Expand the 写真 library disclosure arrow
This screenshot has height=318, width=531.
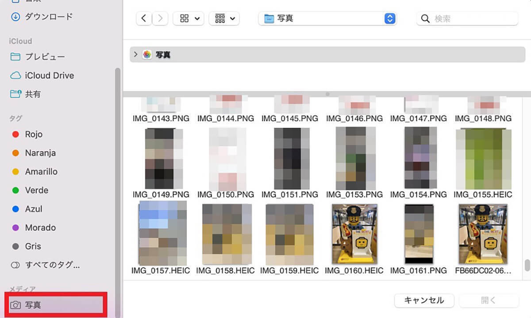(136, 55)
